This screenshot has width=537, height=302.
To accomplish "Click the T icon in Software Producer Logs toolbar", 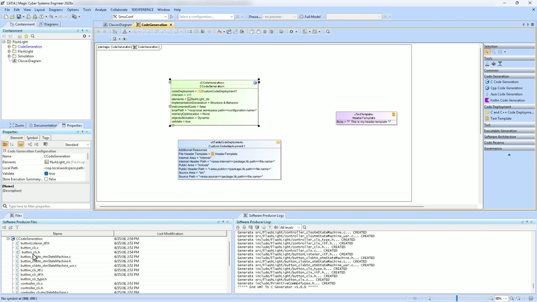I will coord(270,228).
